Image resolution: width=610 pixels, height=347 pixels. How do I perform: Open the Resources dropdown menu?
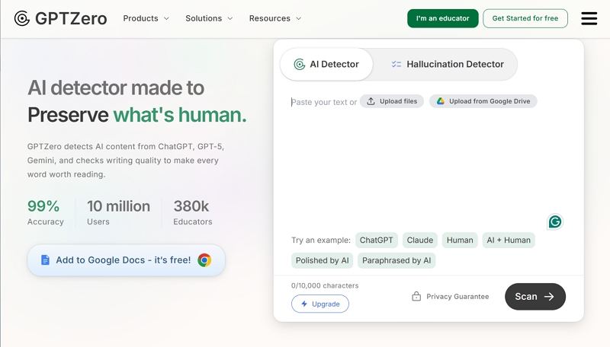tap(274, 18)
